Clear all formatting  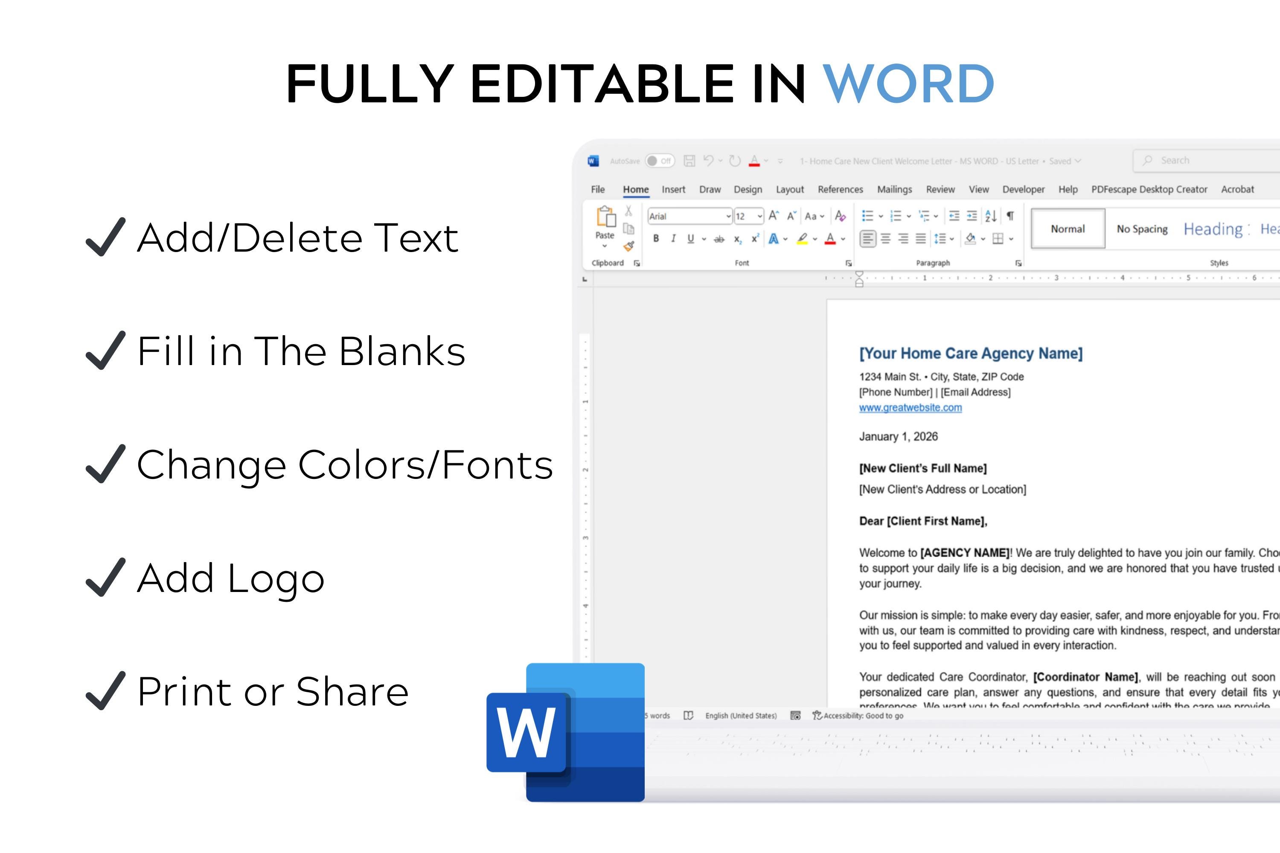[840, 216]
